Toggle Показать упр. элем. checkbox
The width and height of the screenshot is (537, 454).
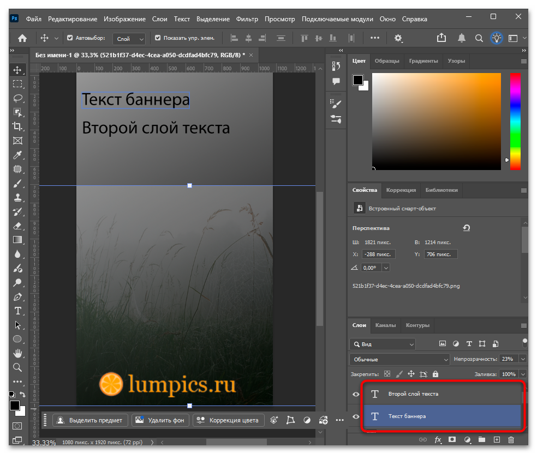[158, 38]
